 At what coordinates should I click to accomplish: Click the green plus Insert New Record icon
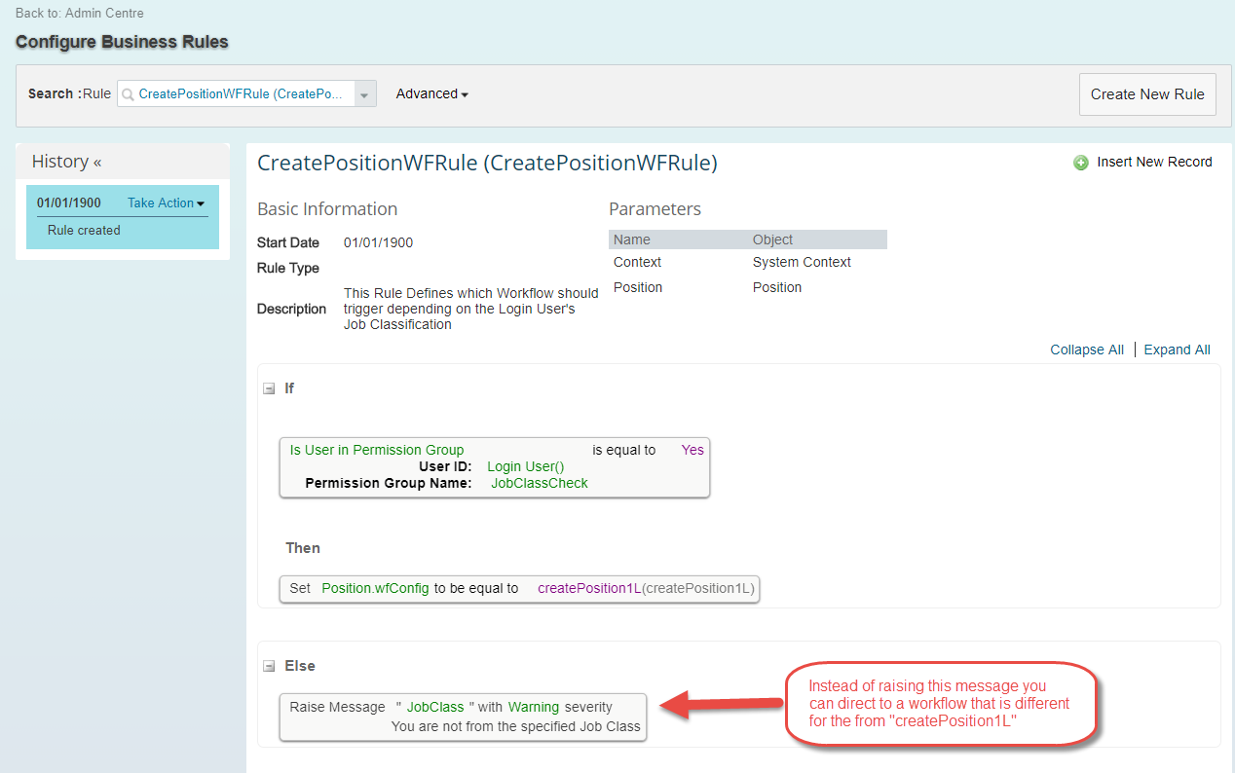[x=1081, y=163]
